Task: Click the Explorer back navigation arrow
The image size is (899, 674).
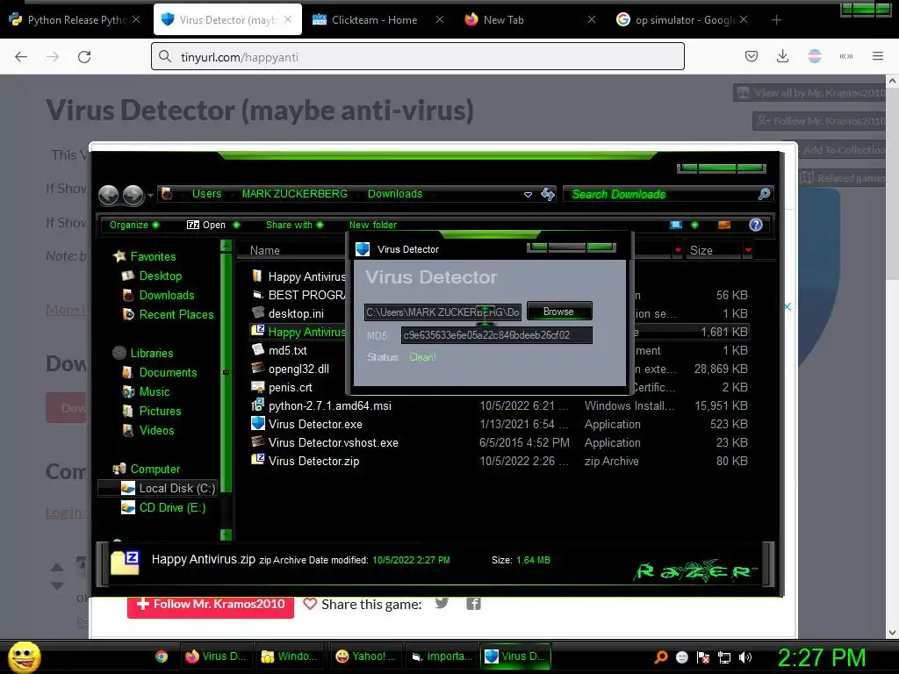Action: 108,195
